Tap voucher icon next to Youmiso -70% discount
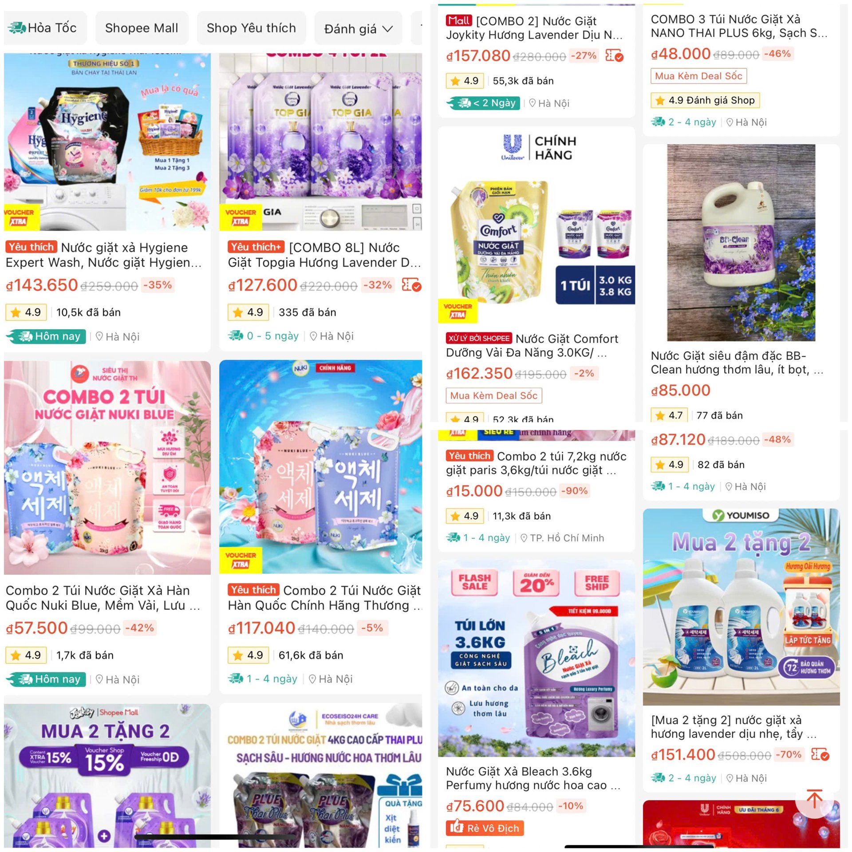Image resolution: width=852 pixels, height=852 pixels. 820,754
